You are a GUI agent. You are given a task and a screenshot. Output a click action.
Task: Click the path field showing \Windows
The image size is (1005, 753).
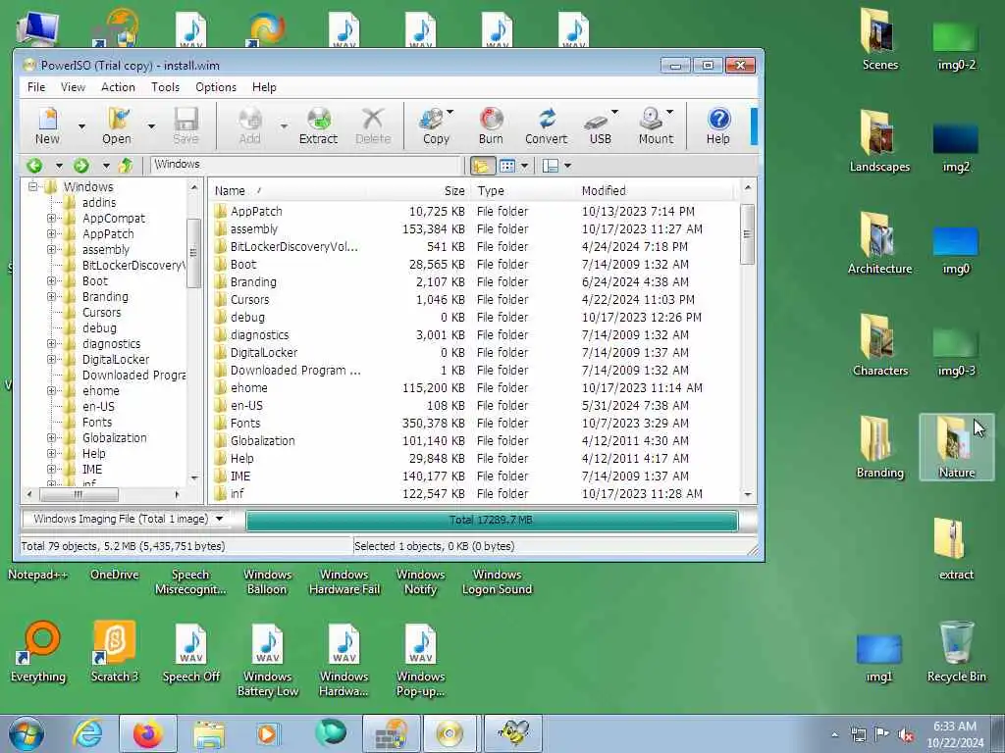306,165
